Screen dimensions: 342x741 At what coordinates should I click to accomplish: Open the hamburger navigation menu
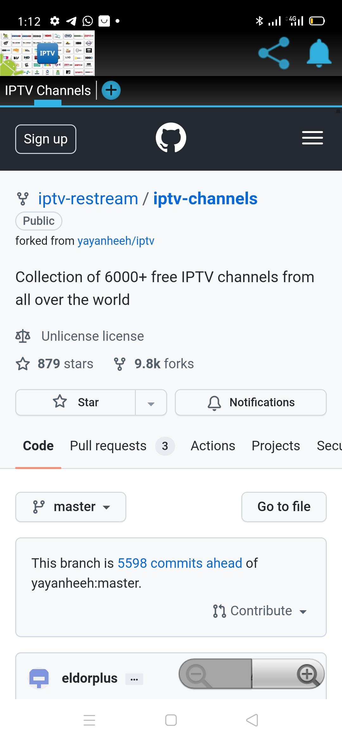pyautogui.click(x=312, y=138)
